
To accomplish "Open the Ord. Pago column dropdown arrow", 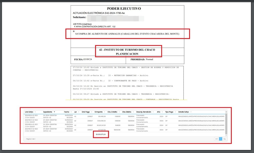I will (x=92, y=112).
